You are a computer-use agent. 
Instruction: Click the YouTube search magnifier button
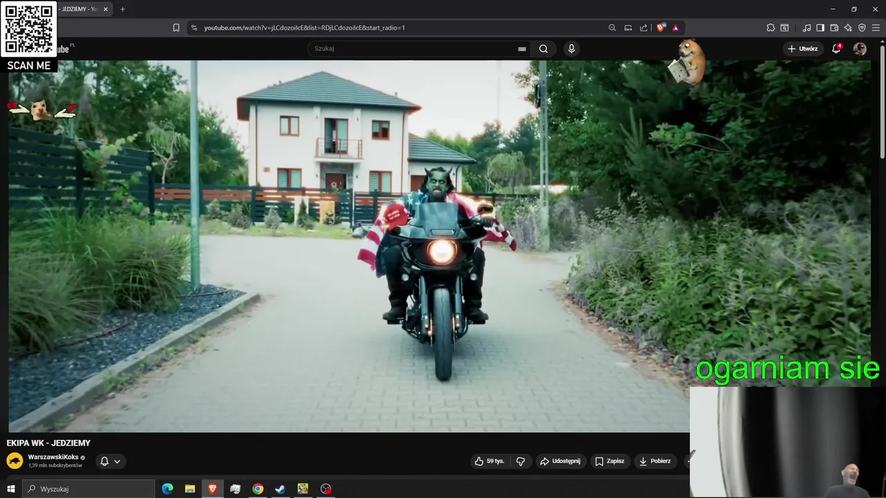[x=543, y=48]
